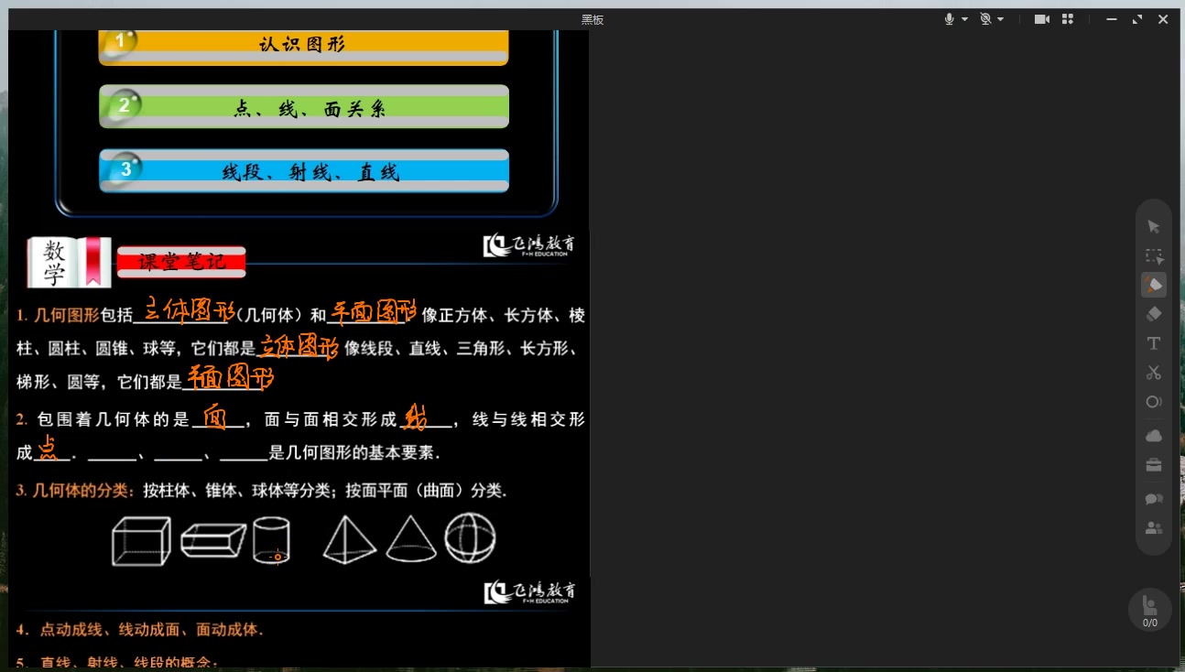Enable the disabled screen sharing icon
Viewport: 1185px width, 672px height.
(984, 18)
